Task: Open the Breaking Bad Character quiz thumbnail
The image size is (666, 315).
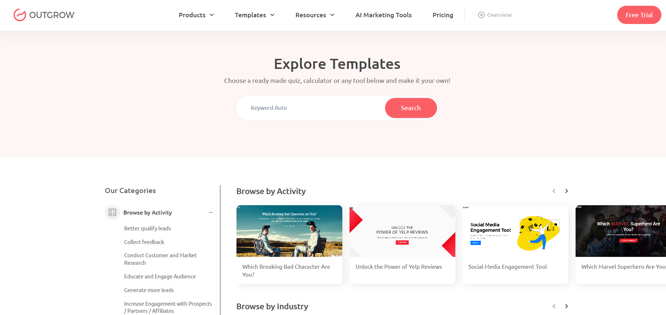Action: 289,231
